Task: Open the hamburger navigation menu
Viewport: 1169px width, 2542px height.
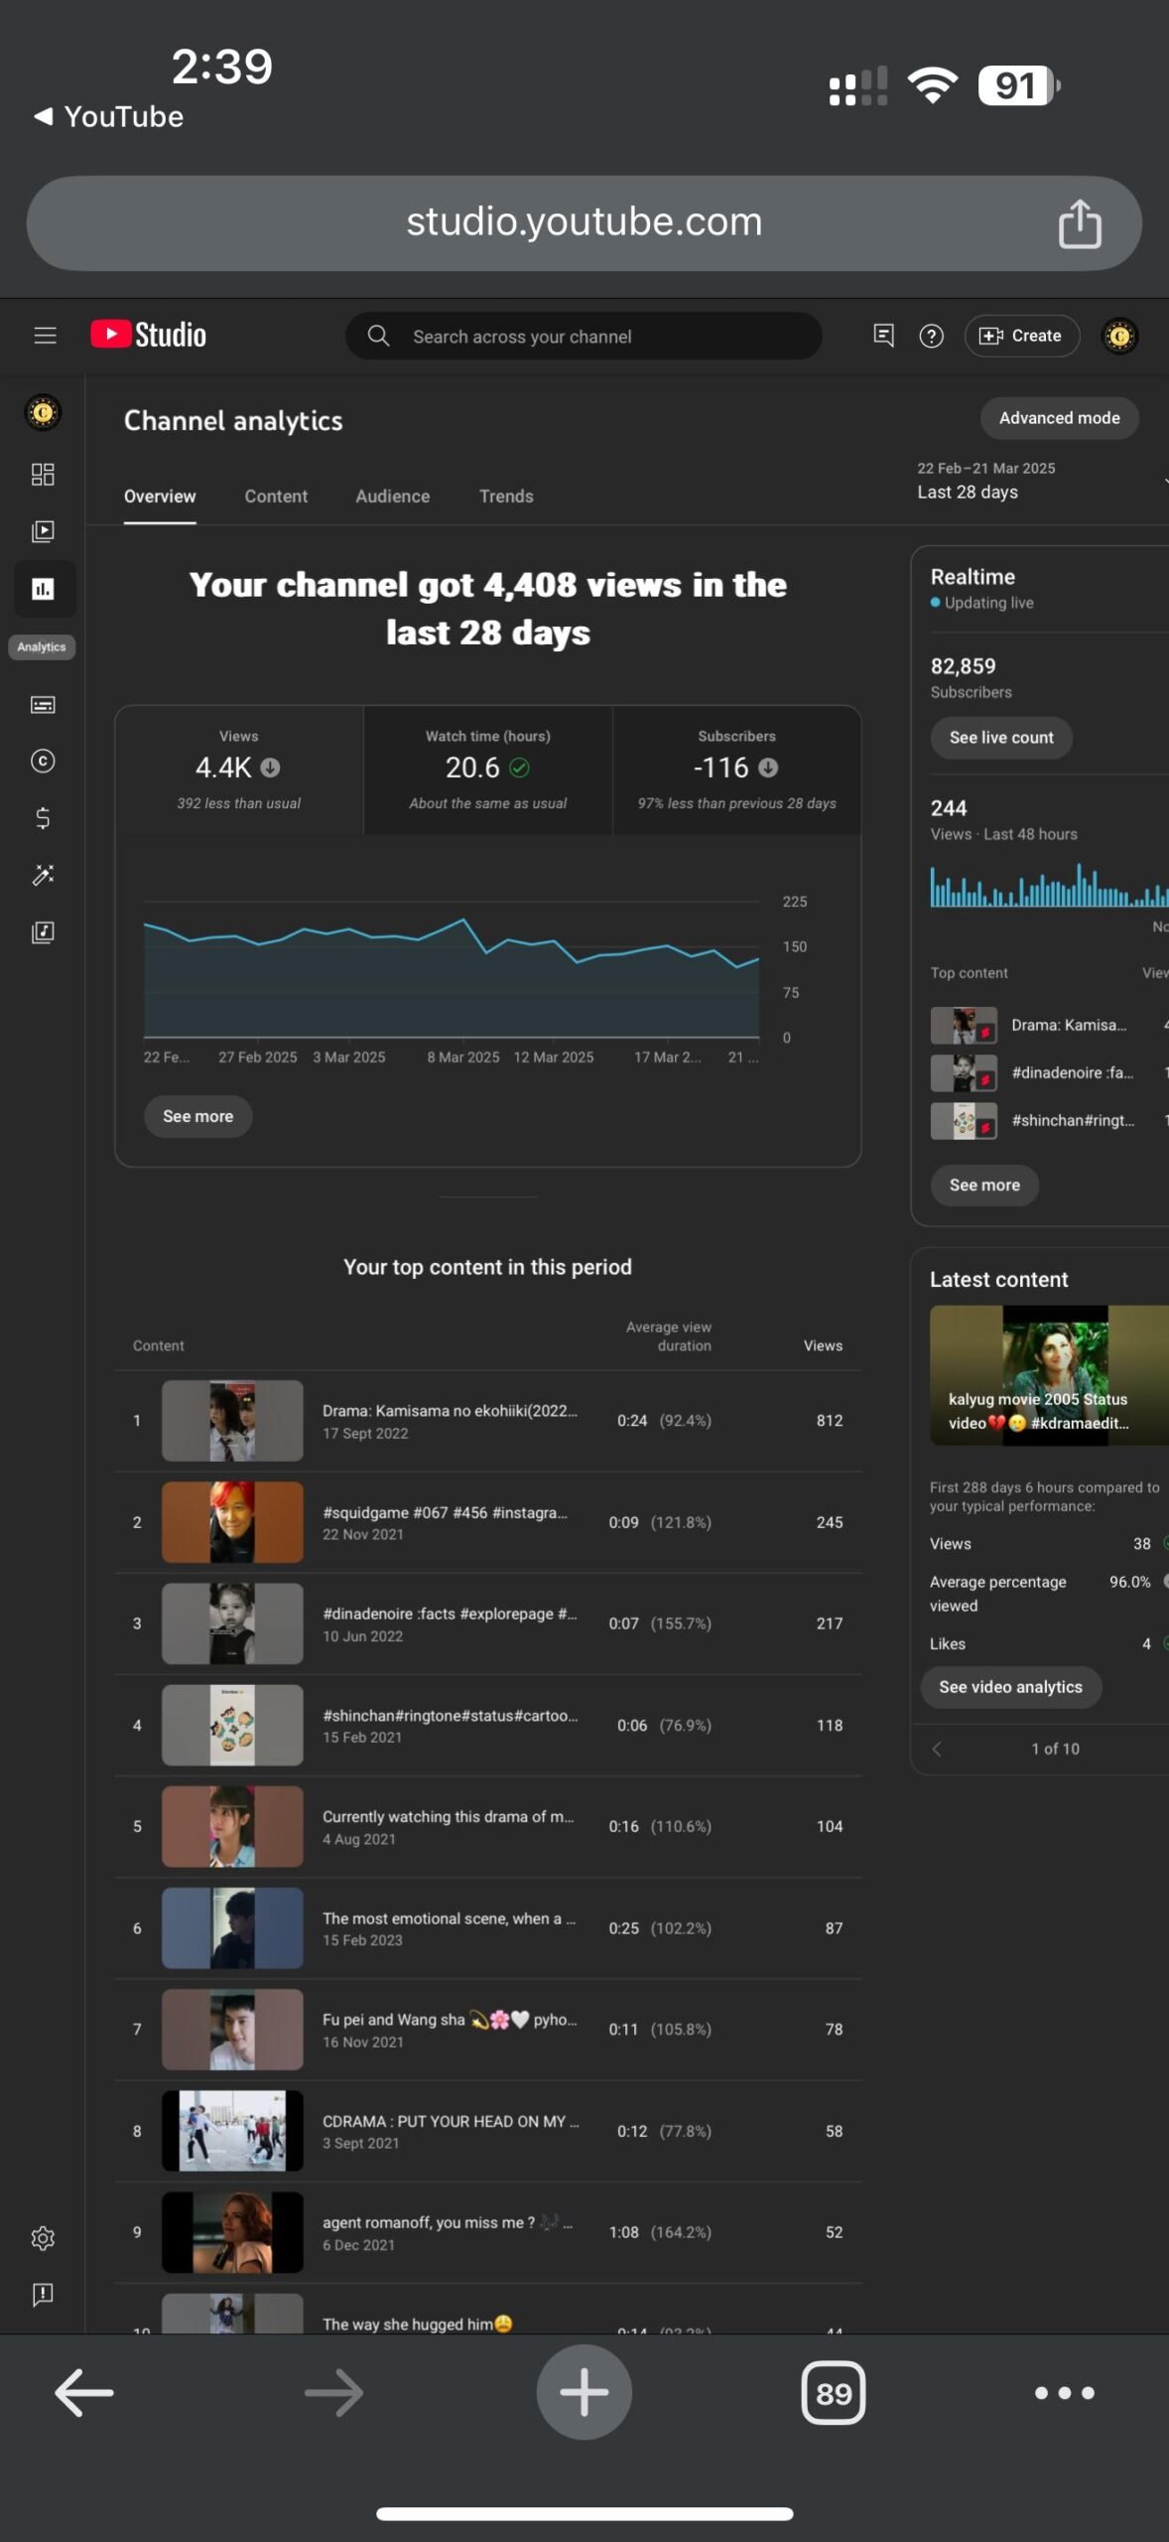Action: [45, 336]
